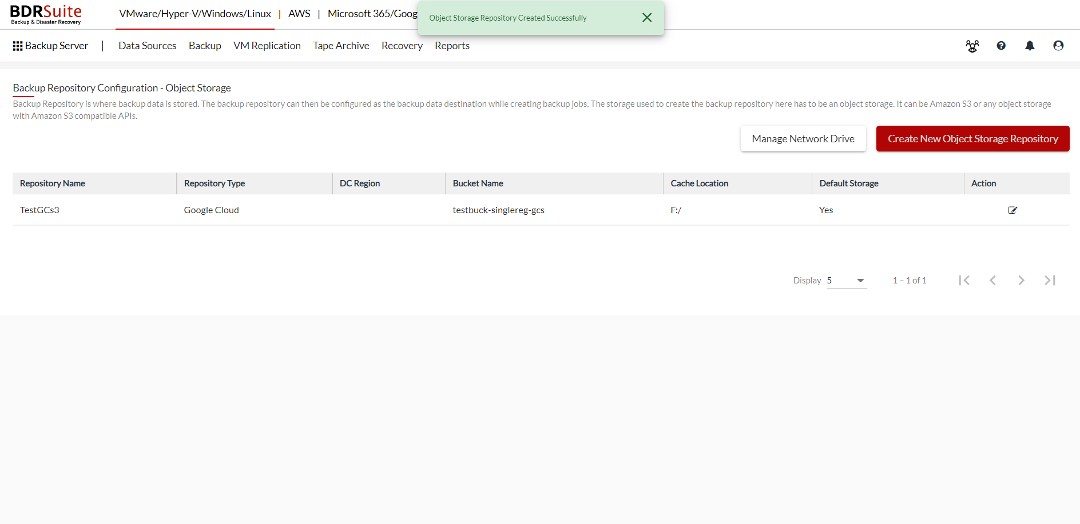1080x524 pixels.
Task: Click Manage Network Drive button
Action: [803, 139]
